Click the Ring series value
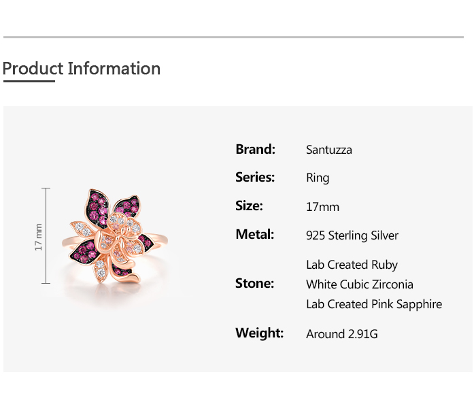 [318, 178]
